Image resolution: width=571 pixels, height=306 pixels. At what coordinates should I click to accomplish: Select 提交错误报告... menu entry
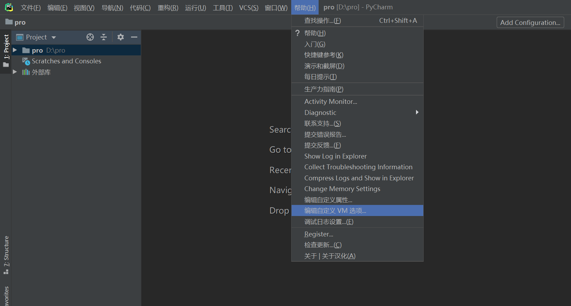(x=357, y=134)
